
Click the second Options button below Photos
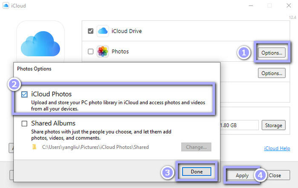tap(272, 73)
